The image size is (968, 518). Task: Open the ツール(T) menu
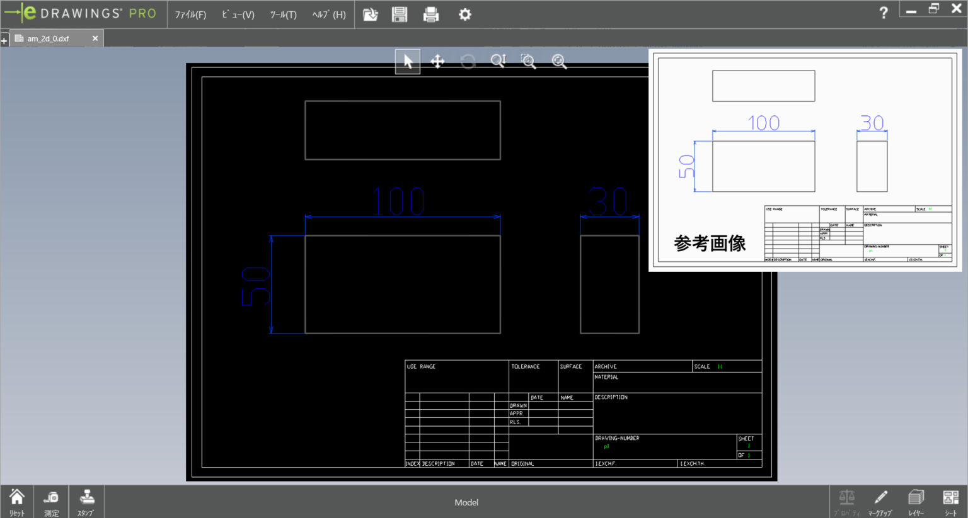pyautogui.click(x=282, y=14)
